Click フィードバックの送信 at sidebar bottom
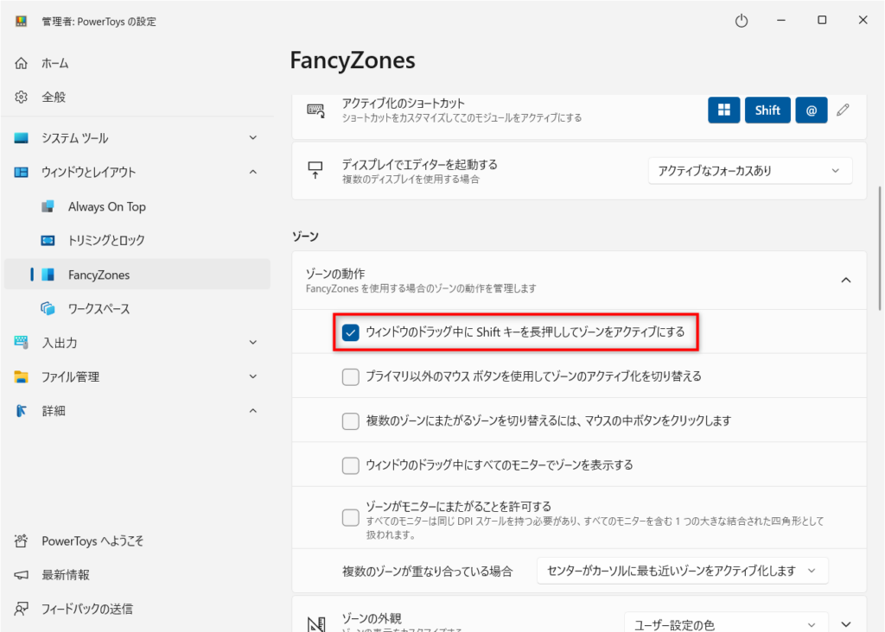The image size is (885, 632). point(86,609)
